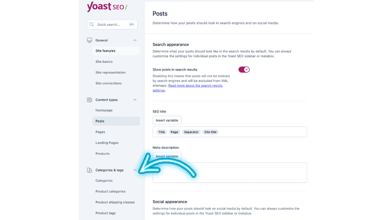This screenshot has width=392, height=220.
Task: Click the Meta description text area
Action: point(230,173)
